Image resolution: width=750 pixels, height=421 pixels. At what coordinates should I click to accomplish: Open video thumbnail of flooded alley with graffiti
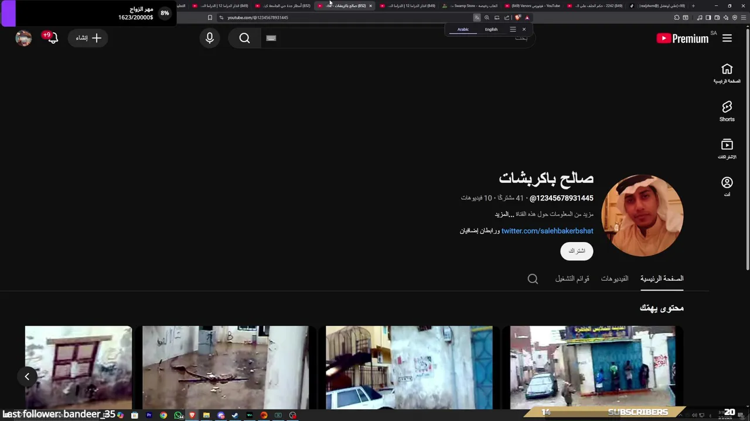[226, 368]
